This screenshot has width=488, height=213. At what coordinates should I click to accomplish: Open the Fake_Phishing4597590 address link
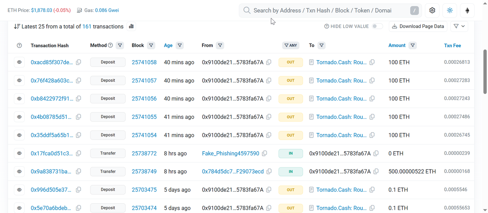pos(231,153)
